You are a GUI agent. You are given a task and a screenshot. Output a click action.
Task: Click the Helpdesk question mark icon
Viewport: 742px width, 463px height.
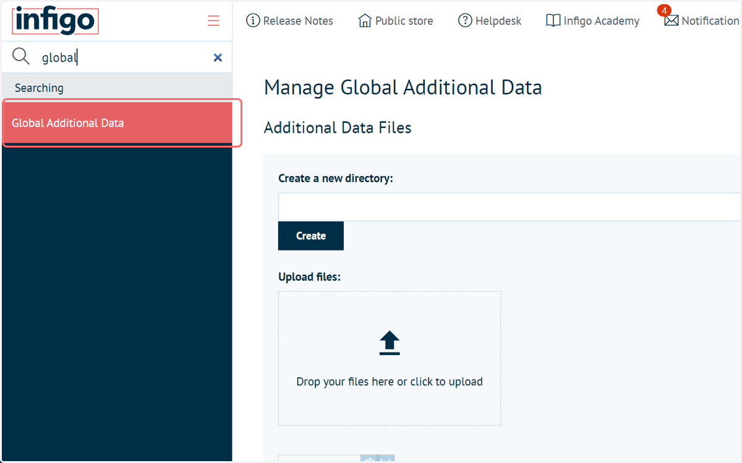point(465,21)
